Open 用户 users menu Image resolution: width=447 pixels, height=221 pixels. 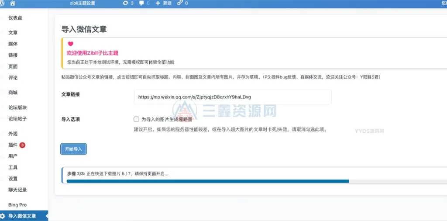pyautogui.click(x=13, y=156)
